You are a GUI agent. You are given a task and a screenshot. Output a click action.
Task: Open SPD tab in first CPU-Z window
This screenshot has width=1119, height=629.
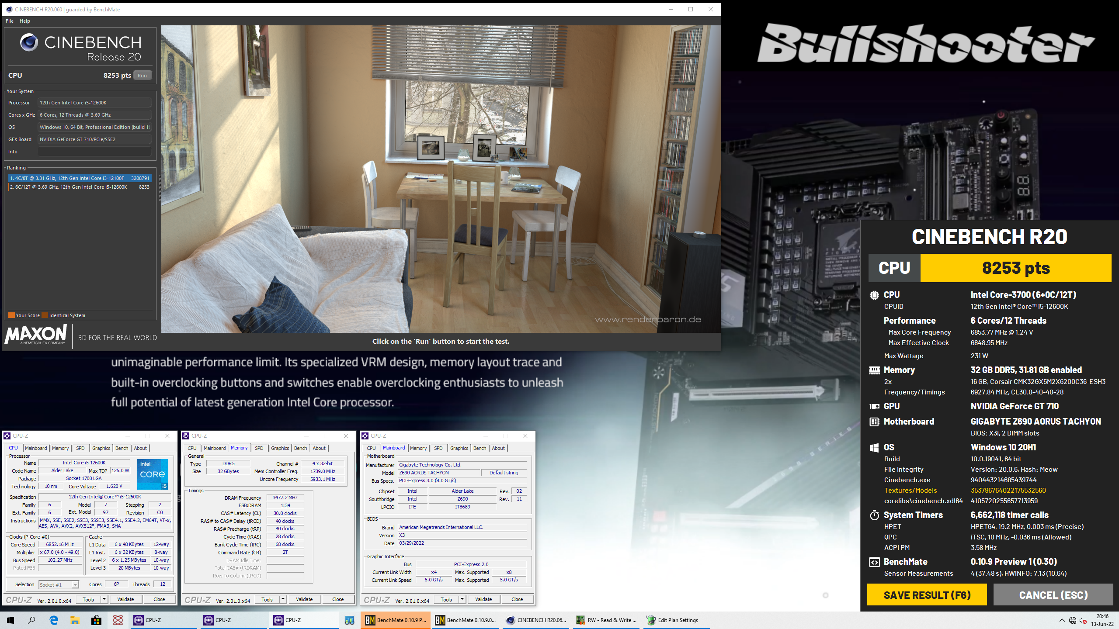pyautogui.click(x=80, y=448)
